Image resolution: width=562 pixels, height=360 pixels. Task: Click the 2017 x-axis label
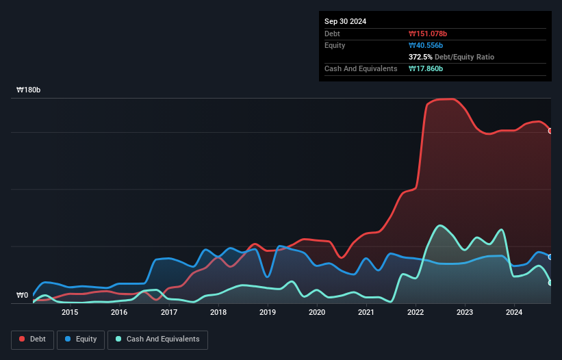click(169, 312)
